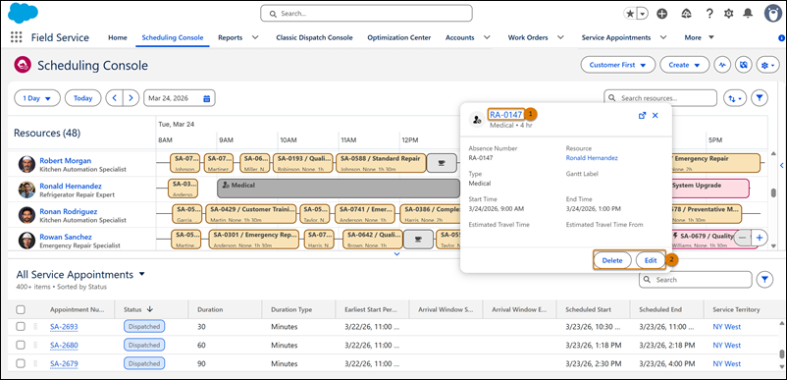Viewport: 787px width, 380px height.
Task: Select the Medical absence bar on Gantt
Action: [x=339, y=189]
